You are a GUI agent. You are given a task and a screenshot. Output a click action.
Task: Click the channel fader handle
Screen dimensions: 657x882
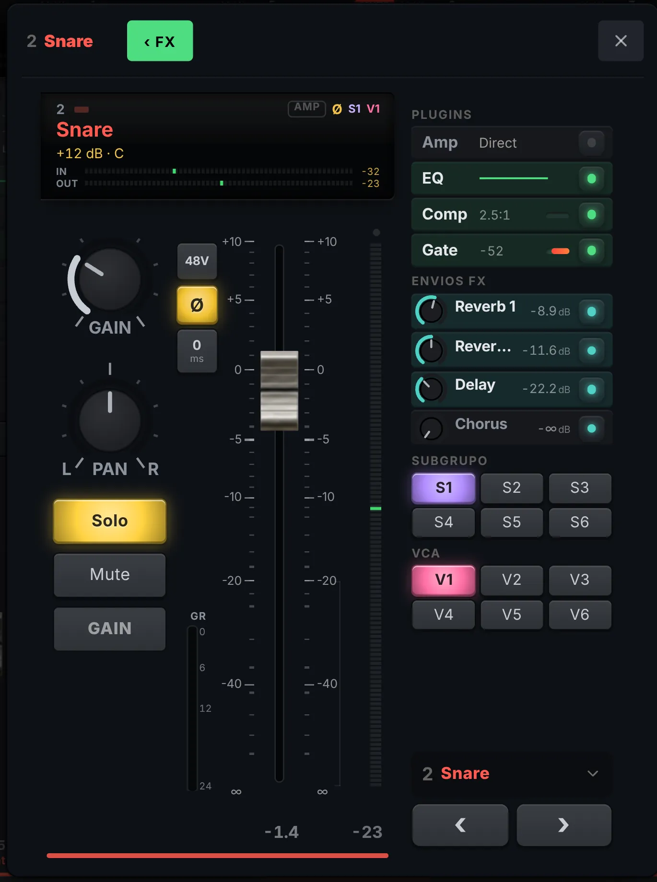coord(279,390)
